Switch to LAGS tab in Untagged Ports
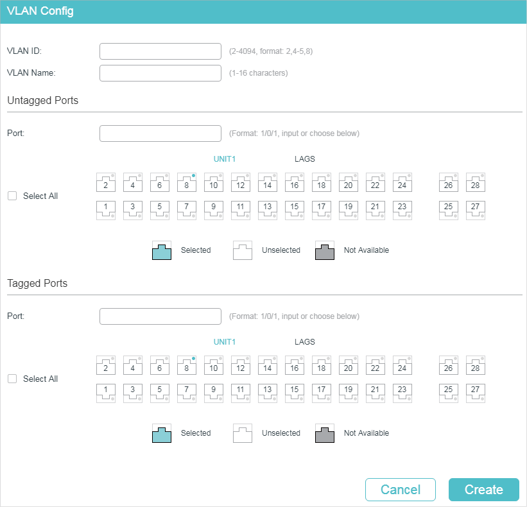Viewport: 527px width, 507px height. click(x=305, y=159)
